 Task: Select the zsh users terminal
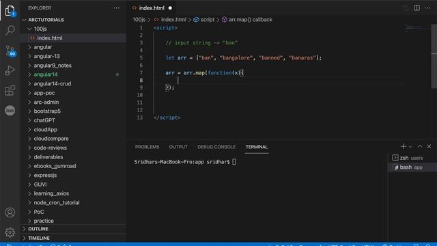pos(412,158)
